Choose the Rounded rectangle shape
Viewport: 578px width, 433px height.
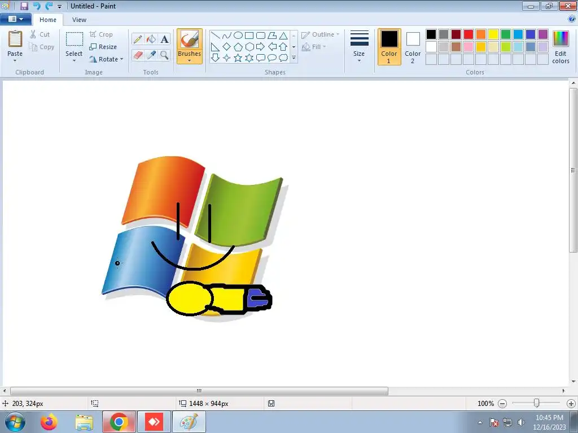(261, 36)
